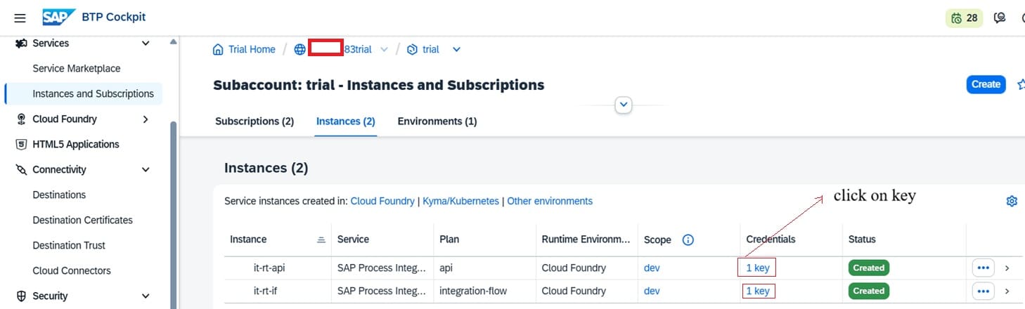The image size is (1025, 309).
Task: Open table settings gear icon
Action: 1012,202
